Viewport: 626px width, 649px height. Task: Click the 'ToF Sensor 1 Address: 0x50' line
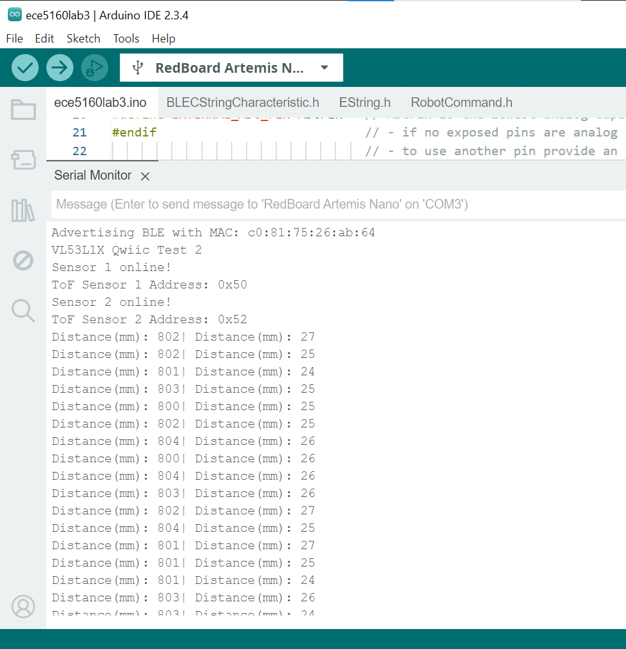click(149, 285)
